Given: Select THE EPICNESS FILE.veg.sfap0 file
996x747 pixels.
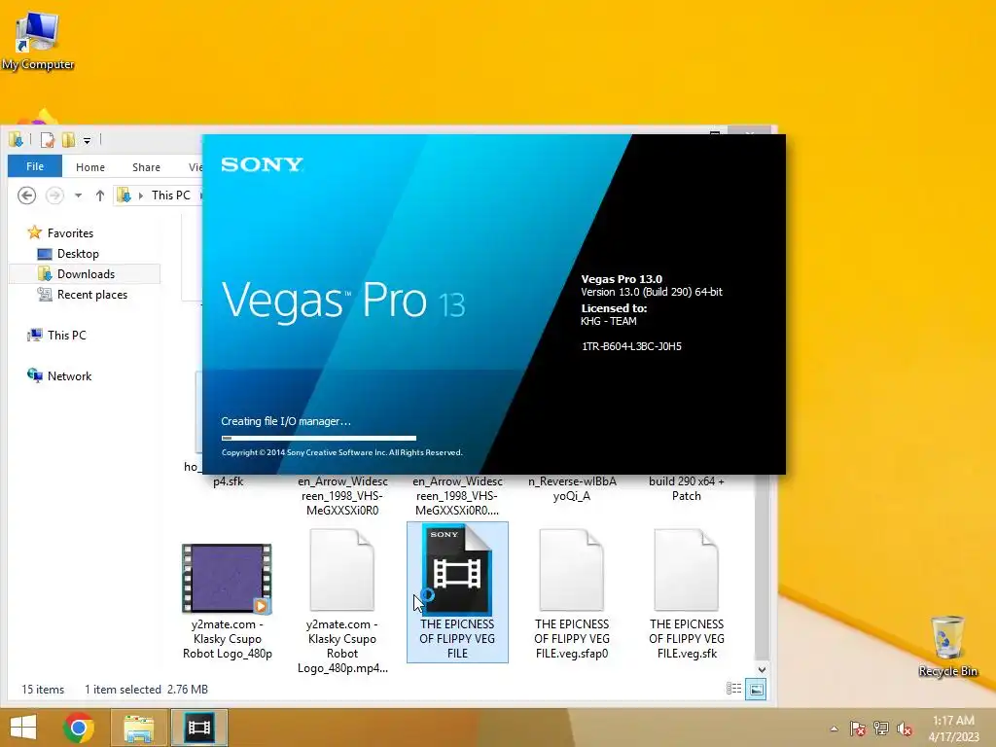Looking at the screenshot, I should click(x=572, y=593).
